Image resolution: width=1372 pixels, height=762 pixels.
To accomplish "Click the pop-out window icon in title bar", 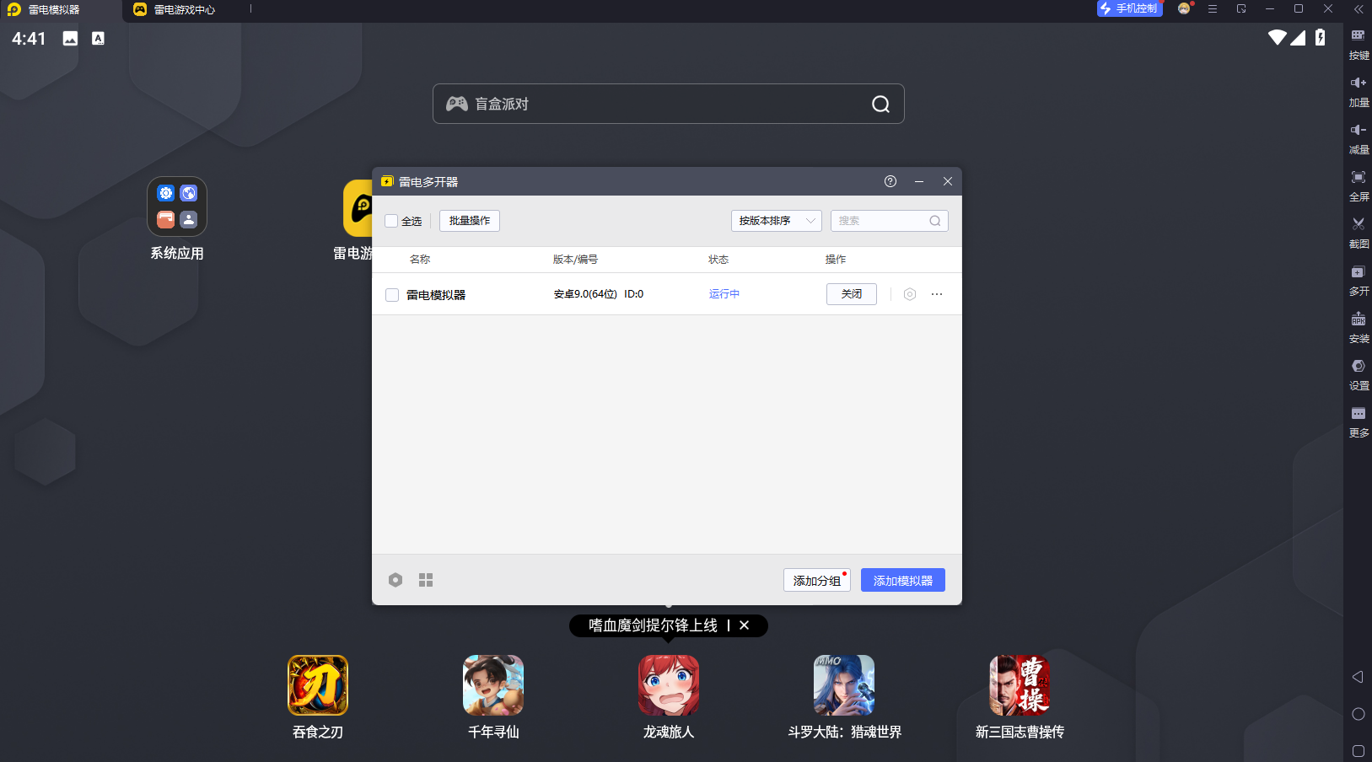I will click(1241, 8).
